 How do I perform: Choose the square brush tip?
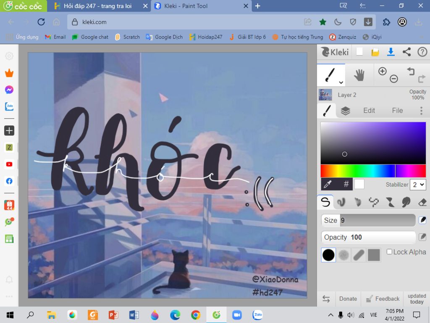click(x=374, y=255)
